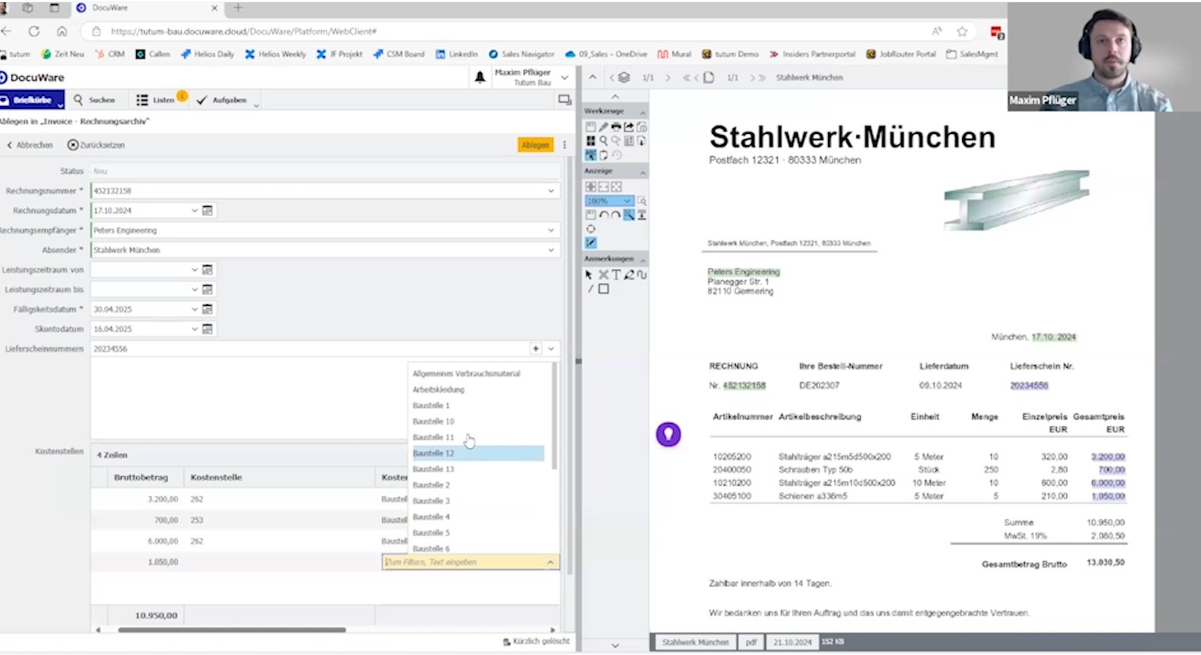Rotate the document left
This screenshot has width=1201, height=655.
tap(604, 215)
